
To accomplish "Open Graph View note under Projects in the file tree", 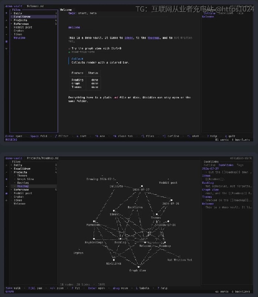I will click(26, 179).
